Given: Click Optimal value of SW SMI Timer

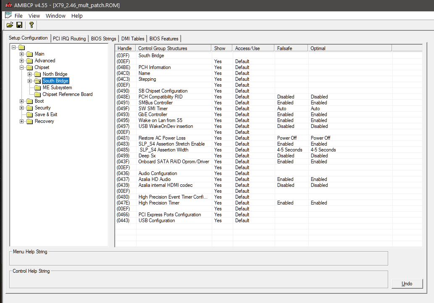Looking at the screenshot, I should 315,109.
